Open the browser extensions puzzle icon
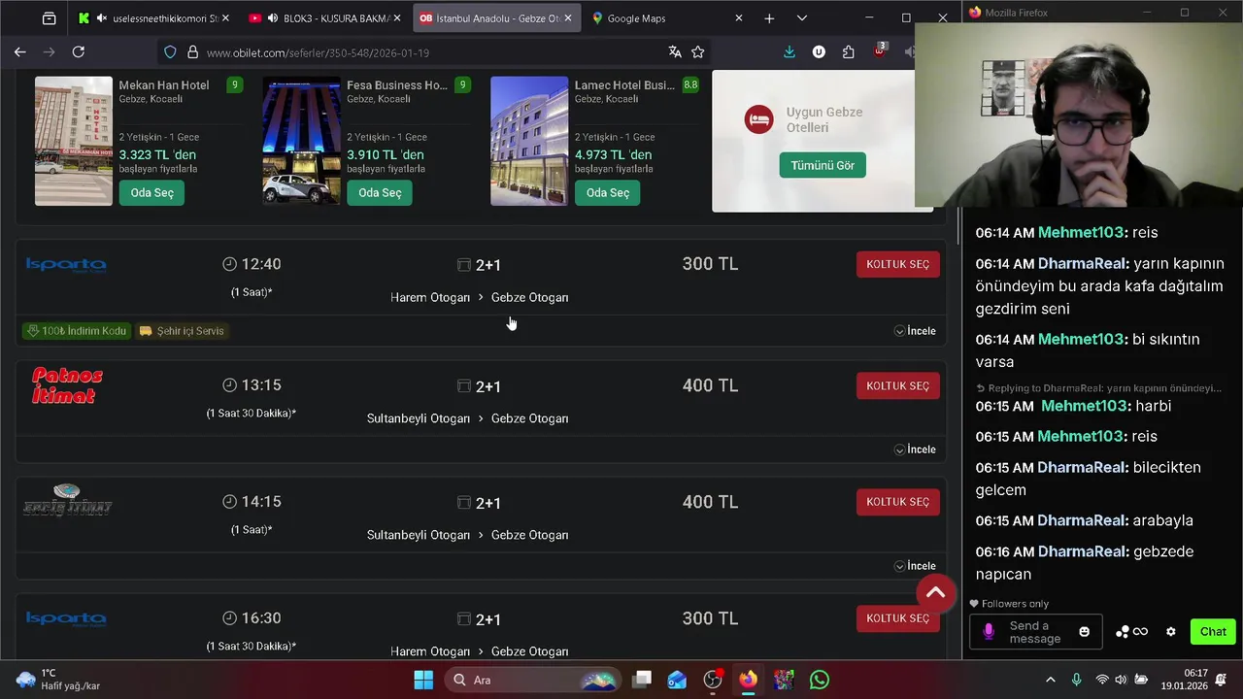The height and width of the screenshot is (699, 1243). tap(849, 52)
